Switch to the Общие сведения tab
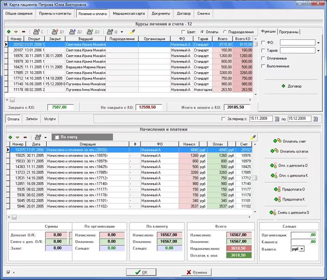 (19, 14)
